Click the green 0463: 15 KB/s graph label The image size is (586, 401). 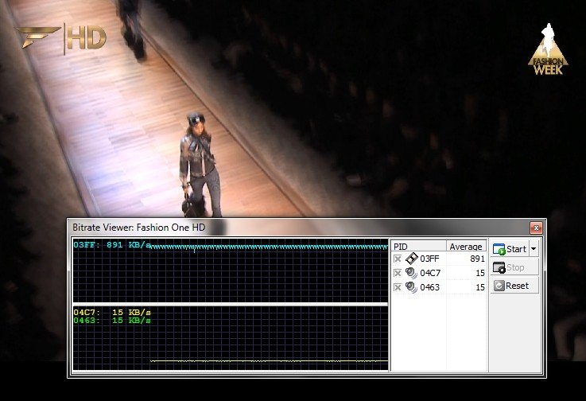pos(112,321)
